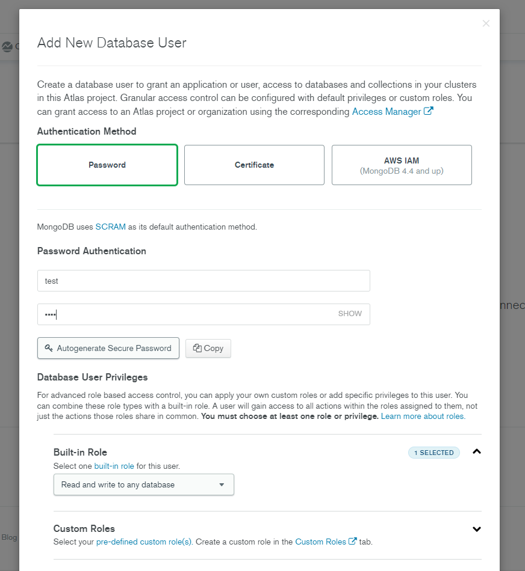Copy the password with Copy button
This screenshot has height=571, width=525.
click(x=208, y=349)
